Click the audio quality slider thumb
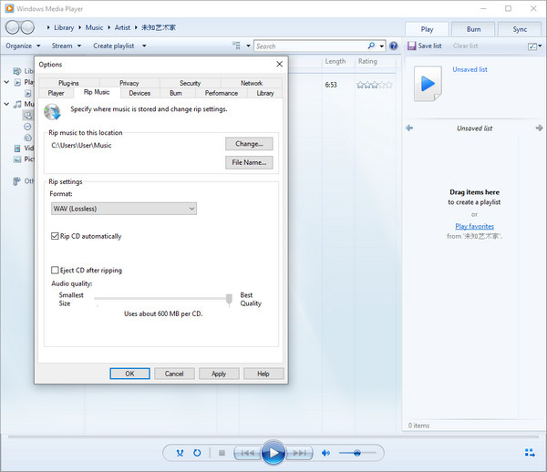The width and height of the screenshot is (547, 472). pyautogui.click(x=229, y=300)
